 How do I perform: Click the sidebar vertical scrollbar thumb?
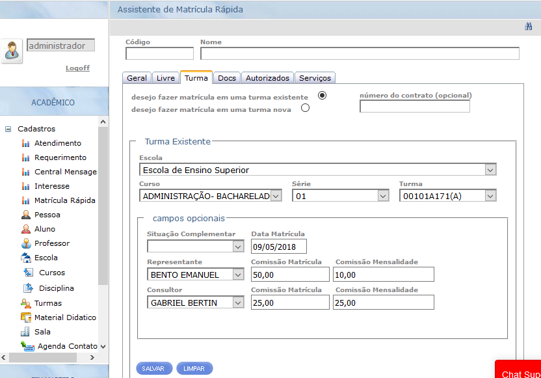coord(103,206)
